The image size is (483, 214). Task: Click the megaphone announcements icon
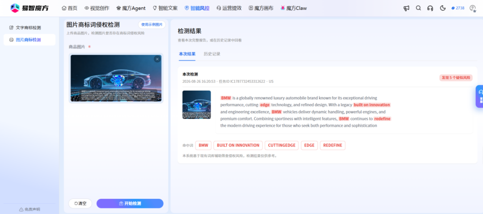[x=406, y=8]
